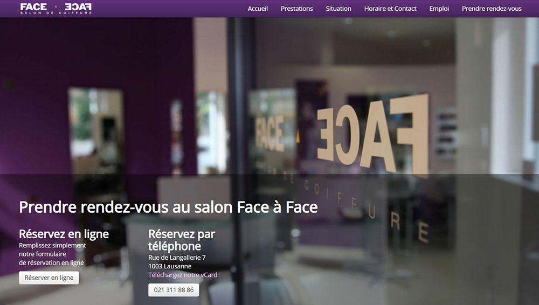Screen dimensions: 539x305
Task: Open Horaire et Contact page
Action: click(x=390, y=9)
